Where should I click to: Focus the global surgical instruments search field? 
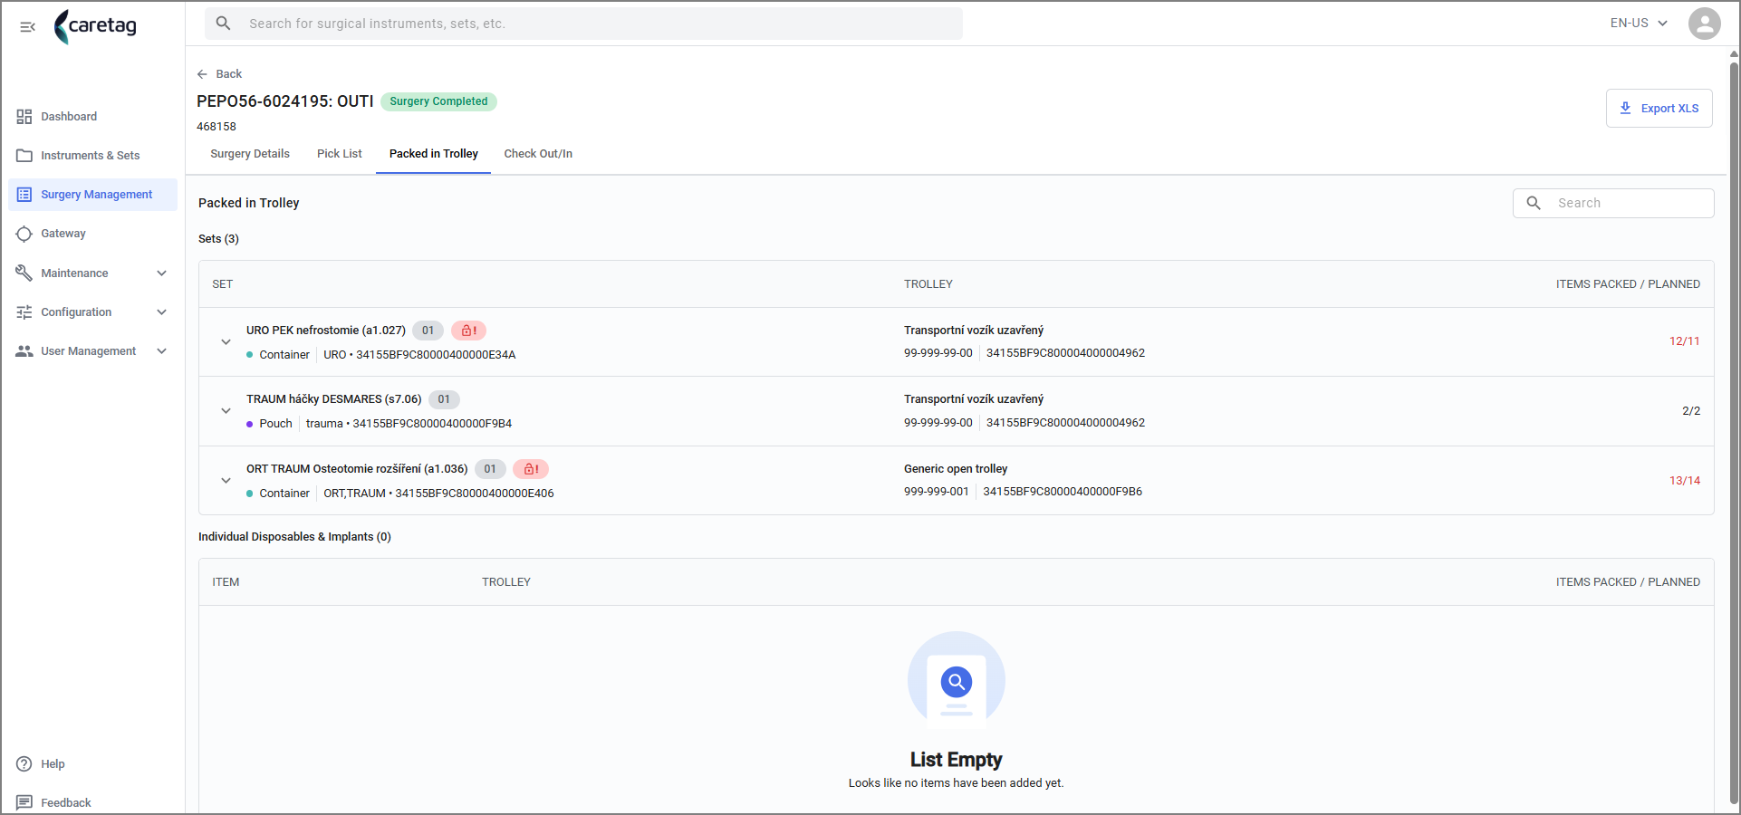(x=583, y=24)
